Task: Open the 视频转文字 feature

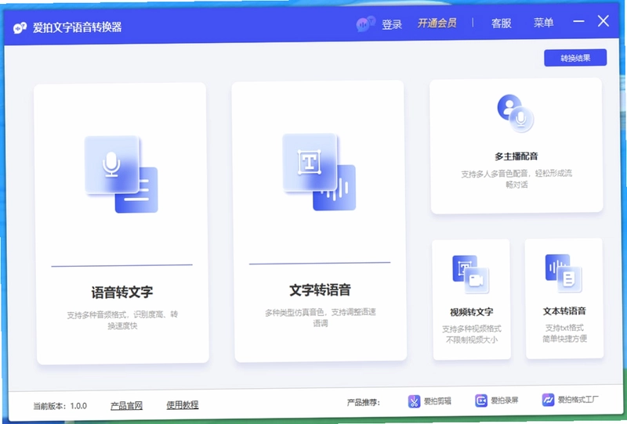Action: pos(472,312)
